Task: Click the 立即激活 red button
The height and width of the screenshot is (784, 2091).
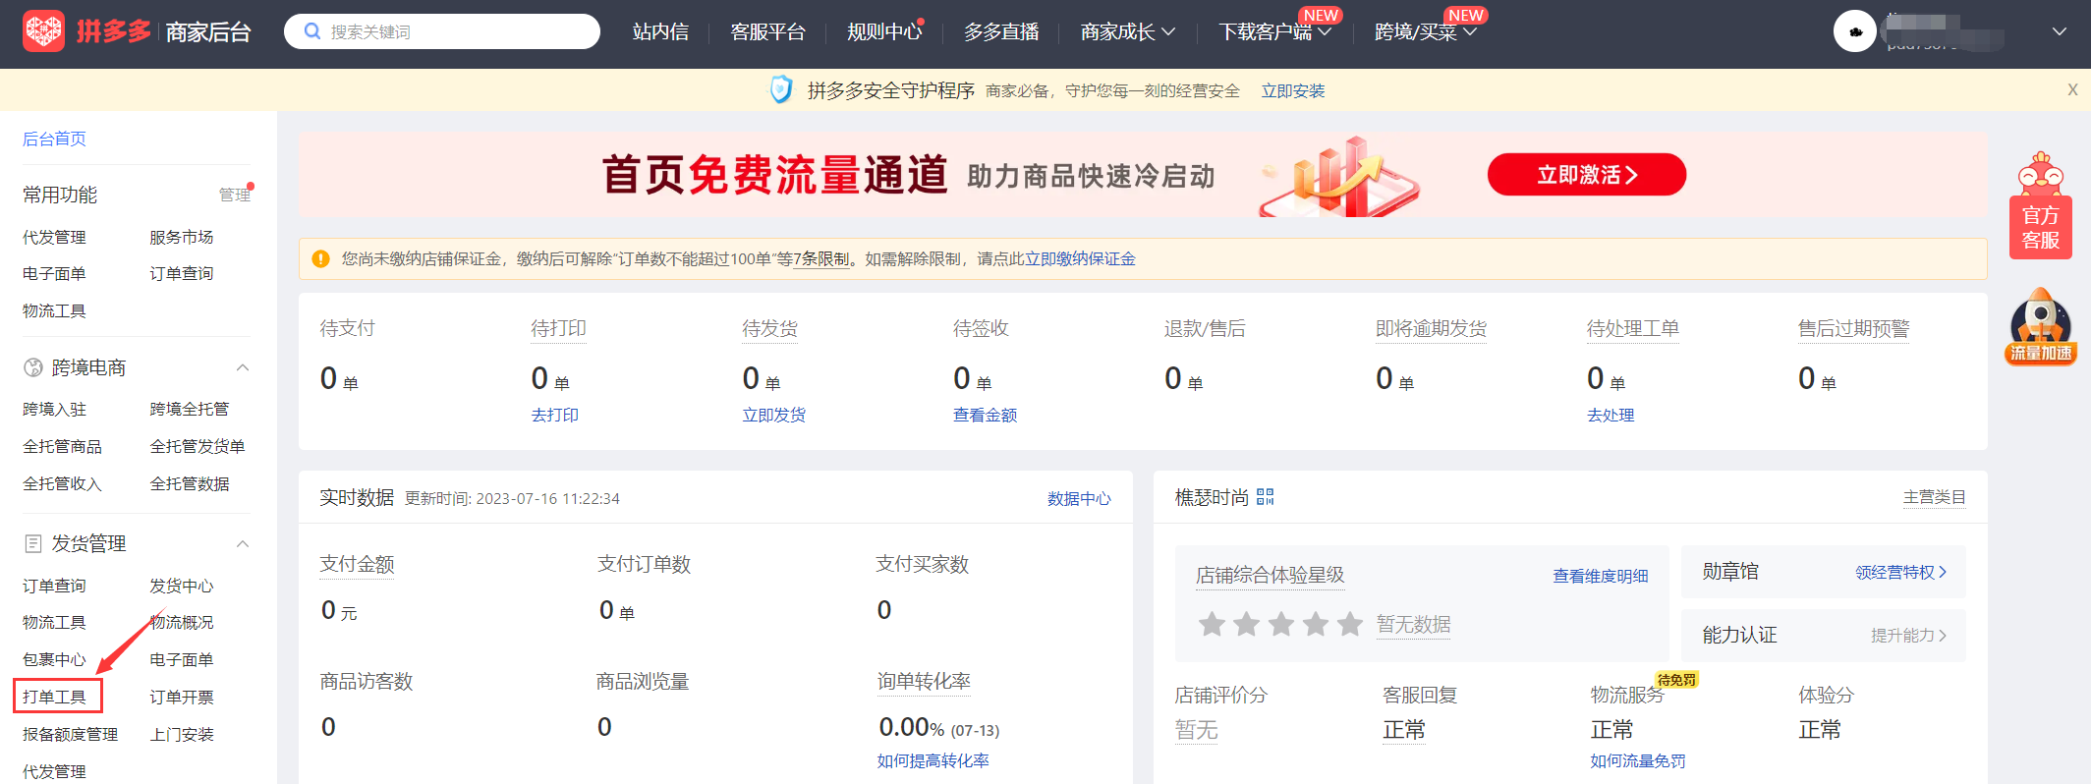Action: pyautogui.click(x=1587, y=175)
